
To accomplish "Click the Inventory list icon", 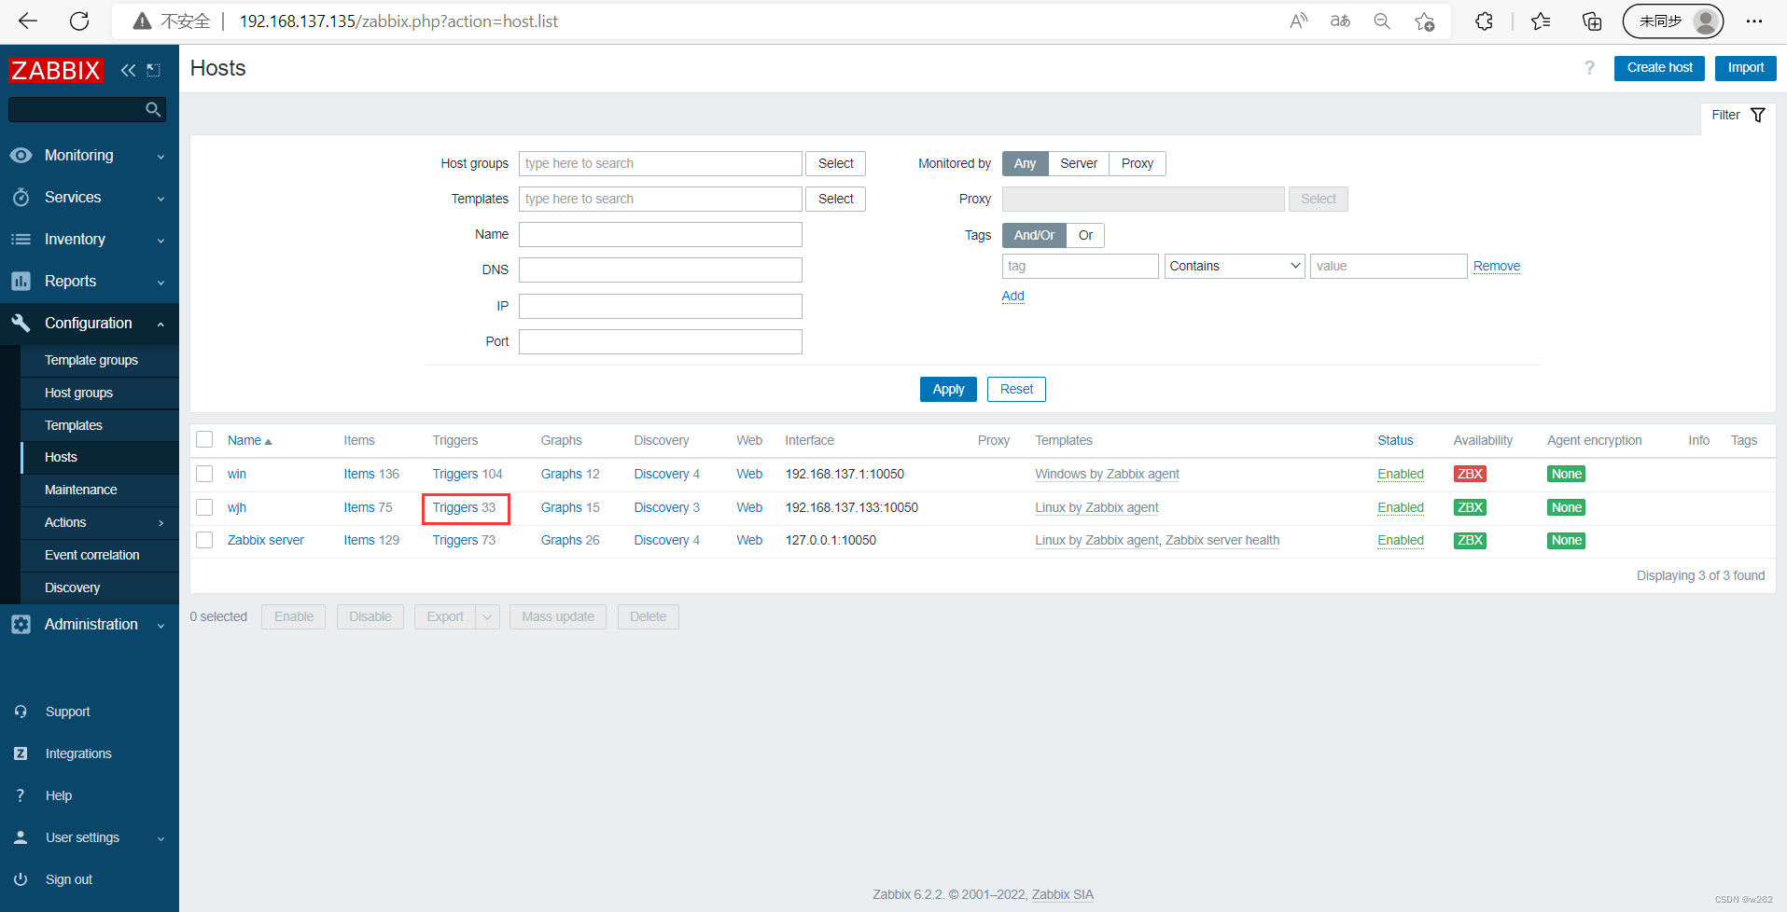I will point(21,239).
